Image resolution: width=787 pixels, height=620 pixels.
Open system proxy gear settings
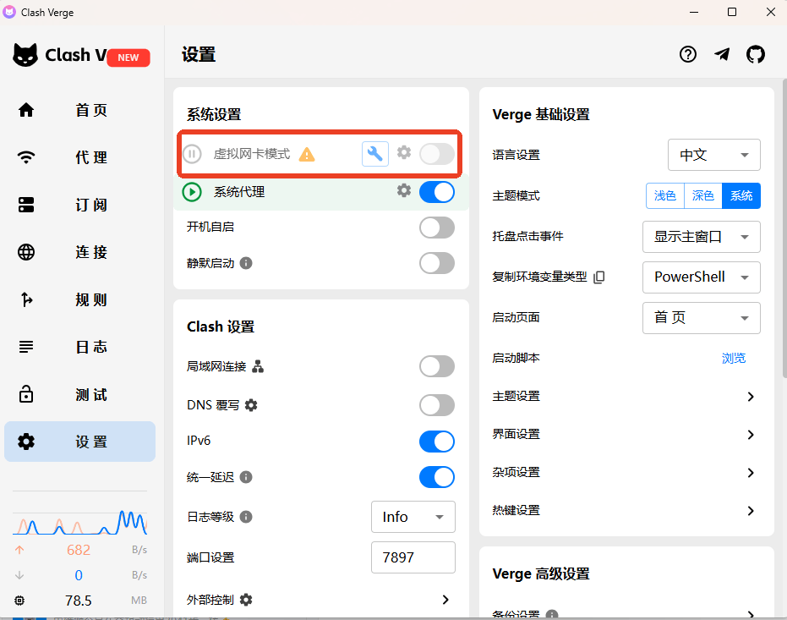[x=404, y=191]
